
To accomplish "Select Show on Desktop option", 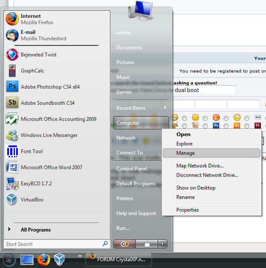I will [x=212, y=188].
